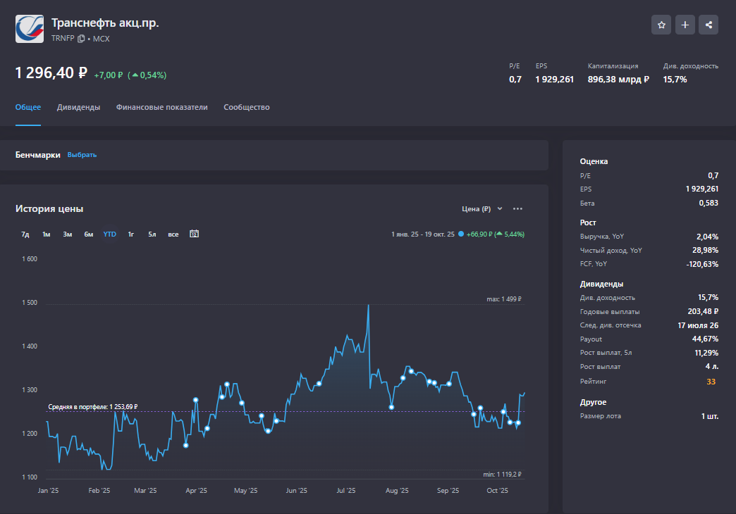Select the 1м time range
Image resolution: width=736 pixels, height=514 pixels.
click(x=46, y=234)
